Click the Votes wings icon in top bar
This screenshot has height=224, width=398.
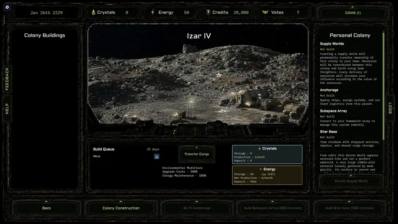click(265, 12)
